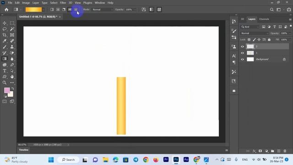The width and height of the screenshot is (293, 165).
Task: Toggle Dither option in options bar
Action: pos(152,10)
